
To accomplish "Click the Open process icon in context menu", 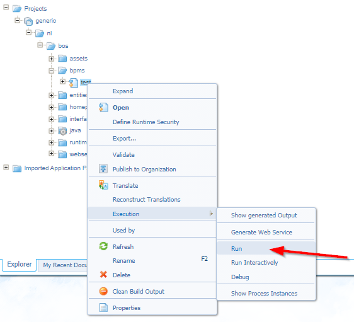I will tap(103, 108).
